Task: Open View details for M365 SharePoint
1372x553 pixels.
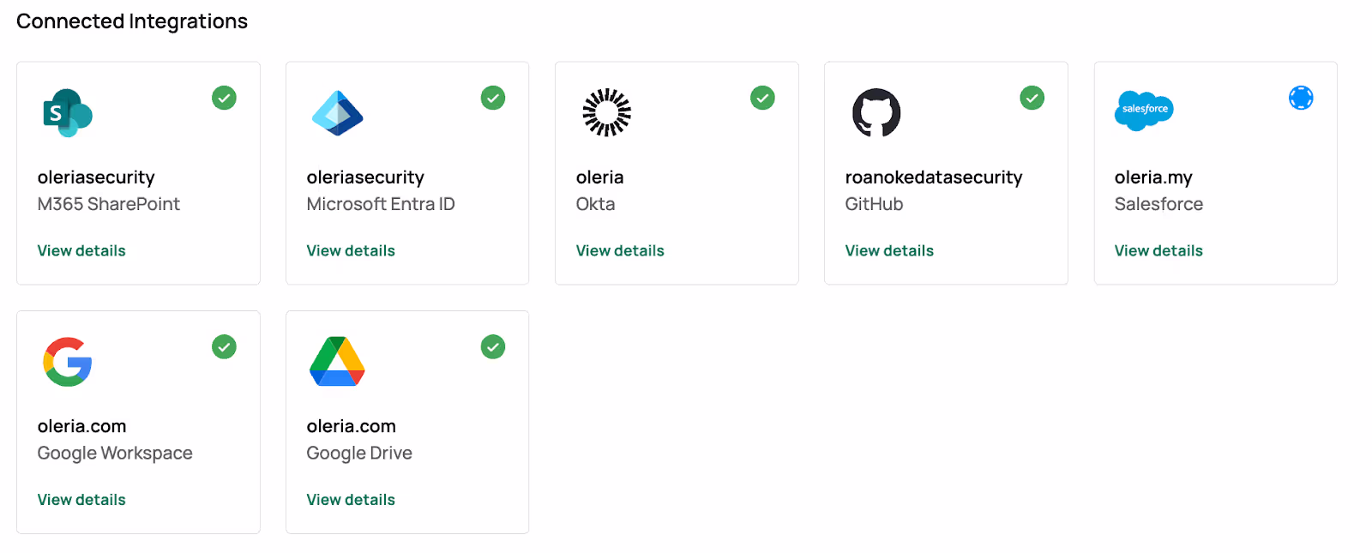Action: point(81,250)
